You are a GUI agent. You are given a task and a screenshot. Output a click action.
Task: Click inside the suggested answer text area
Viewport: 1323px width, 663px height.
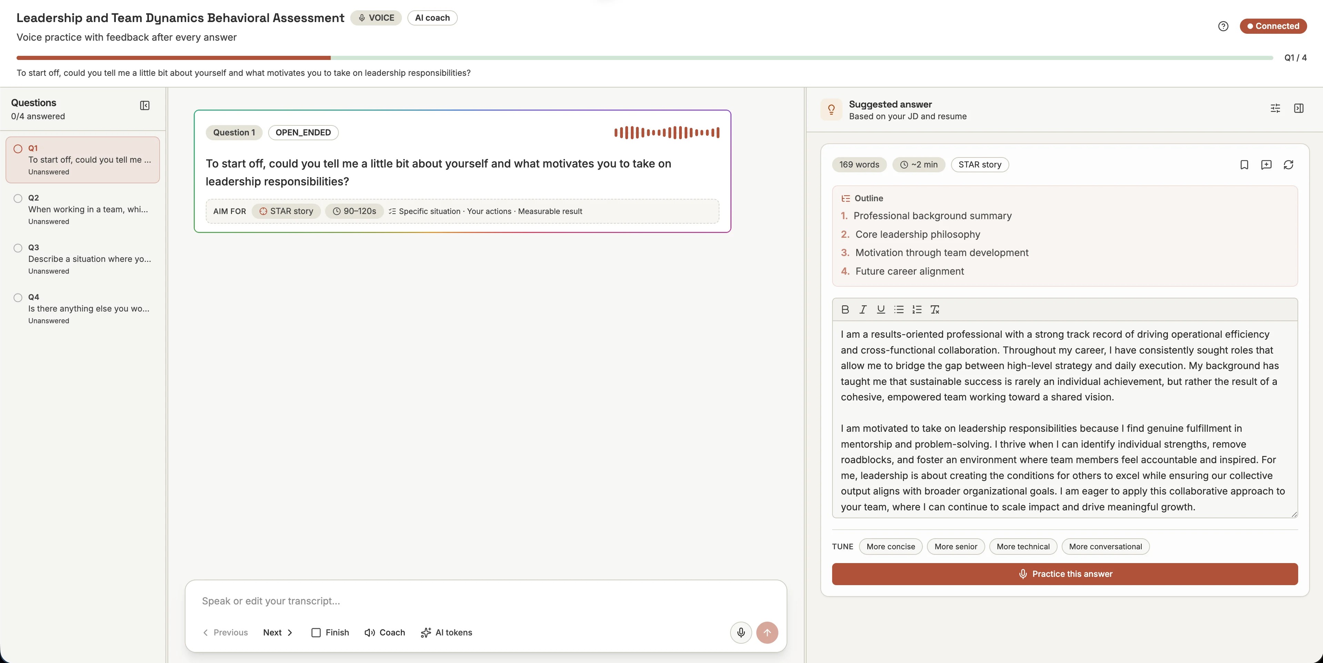pyautogui.click(x=1065, y=419)
